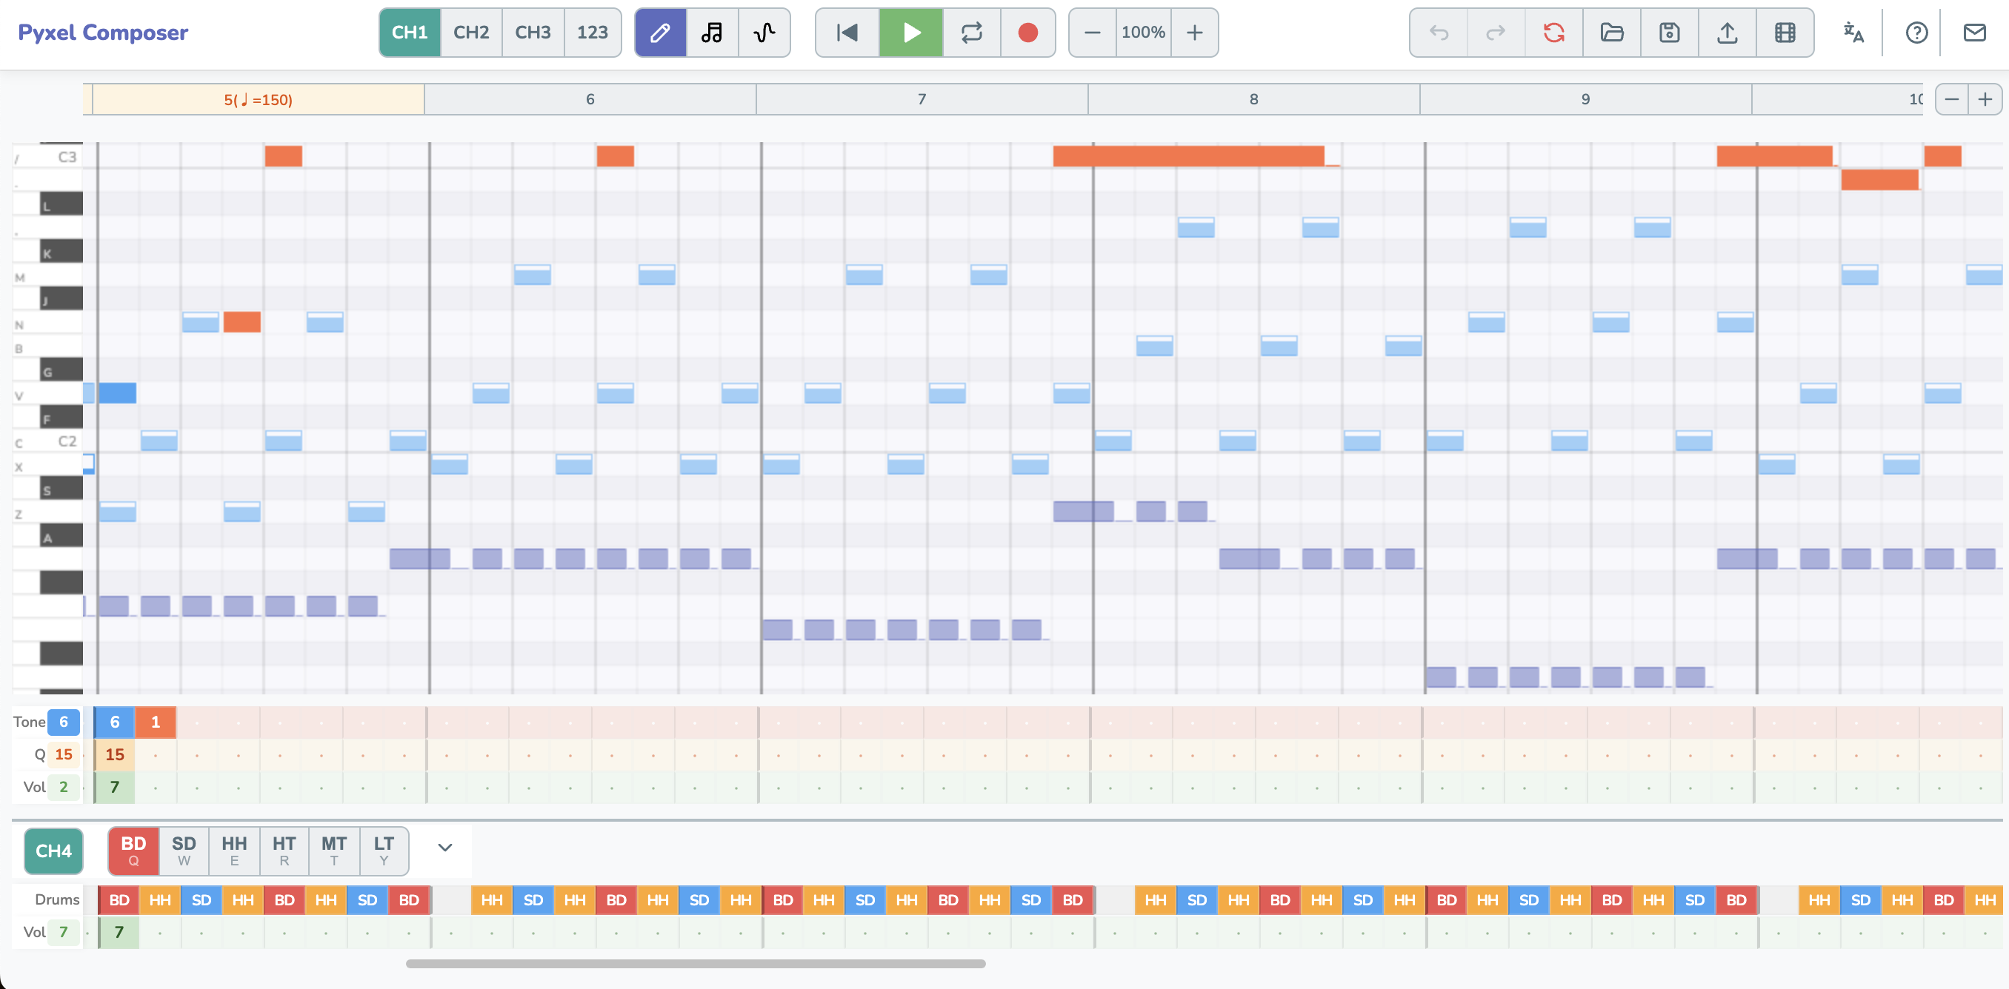Image resolution: width=2009 pixels, height=989 pixels.
Task: Click the drum Vol value 7 beside the label
Action: pyautogui.click(x=64, y=932)
